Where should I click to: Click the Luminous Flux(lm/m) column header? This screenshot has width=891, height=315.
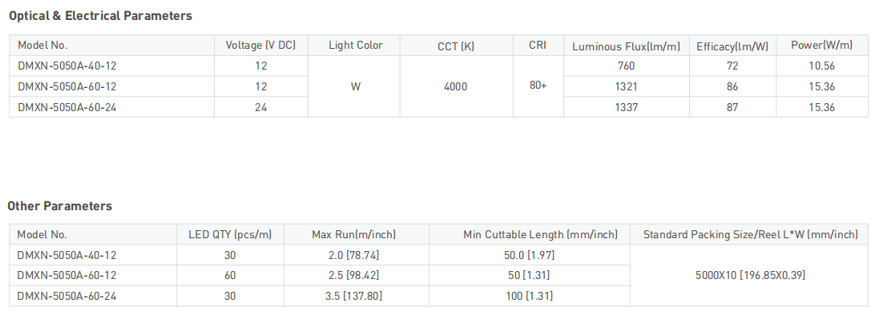click(x=627, y=46)
